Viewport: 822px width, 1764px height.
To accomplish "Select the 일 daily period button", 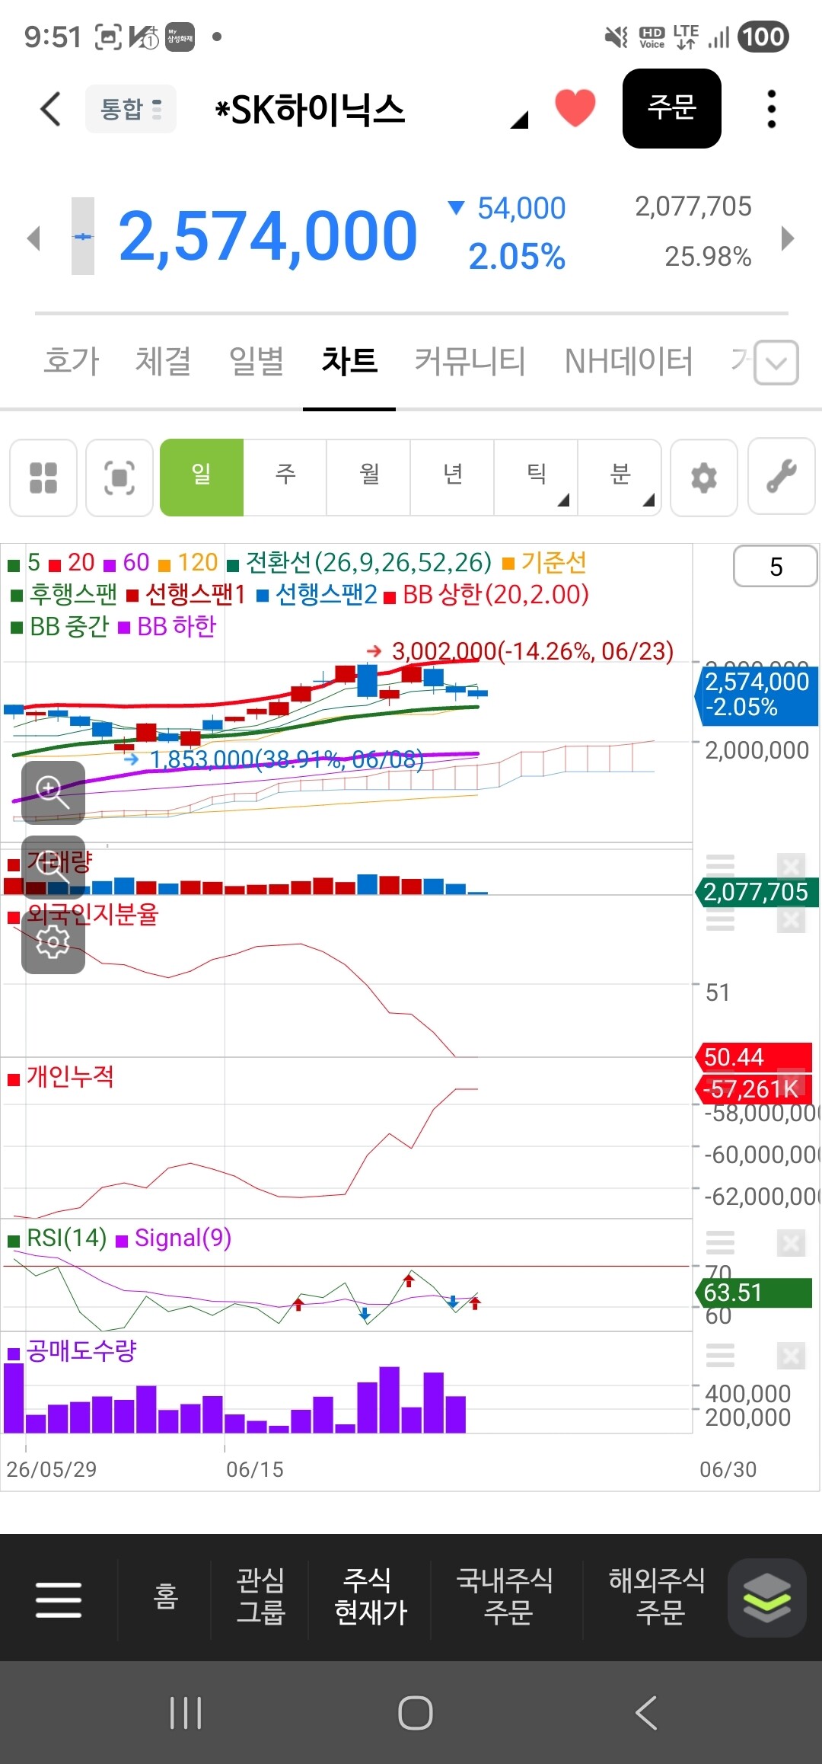I will click(202, 478).
